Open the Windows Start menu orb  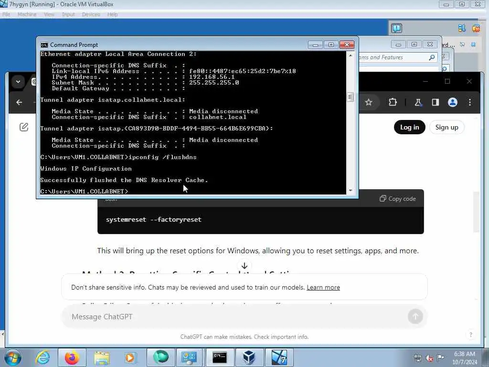(13, 357)
